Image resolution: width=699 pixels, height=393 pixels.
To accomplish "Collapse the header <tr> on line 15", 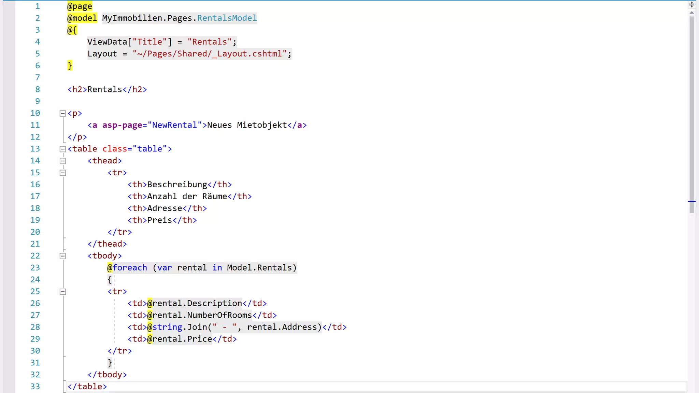I will tap(63, 173).
